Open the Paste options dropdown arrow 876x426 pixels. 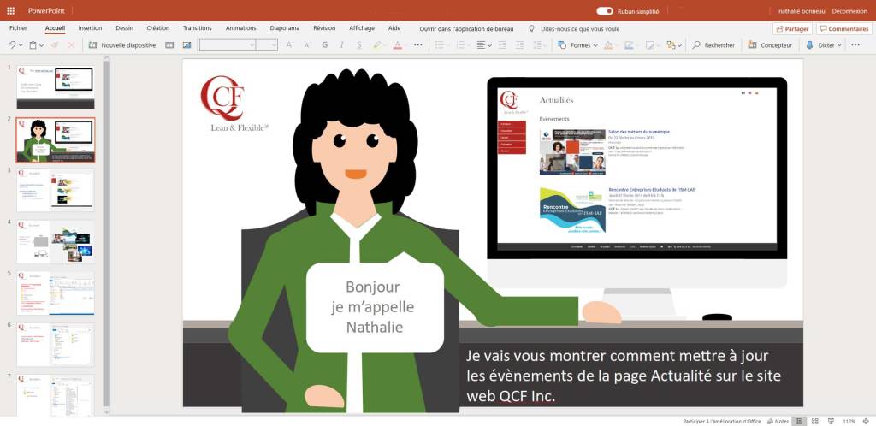pyautogui.click(x=42, y=46)
